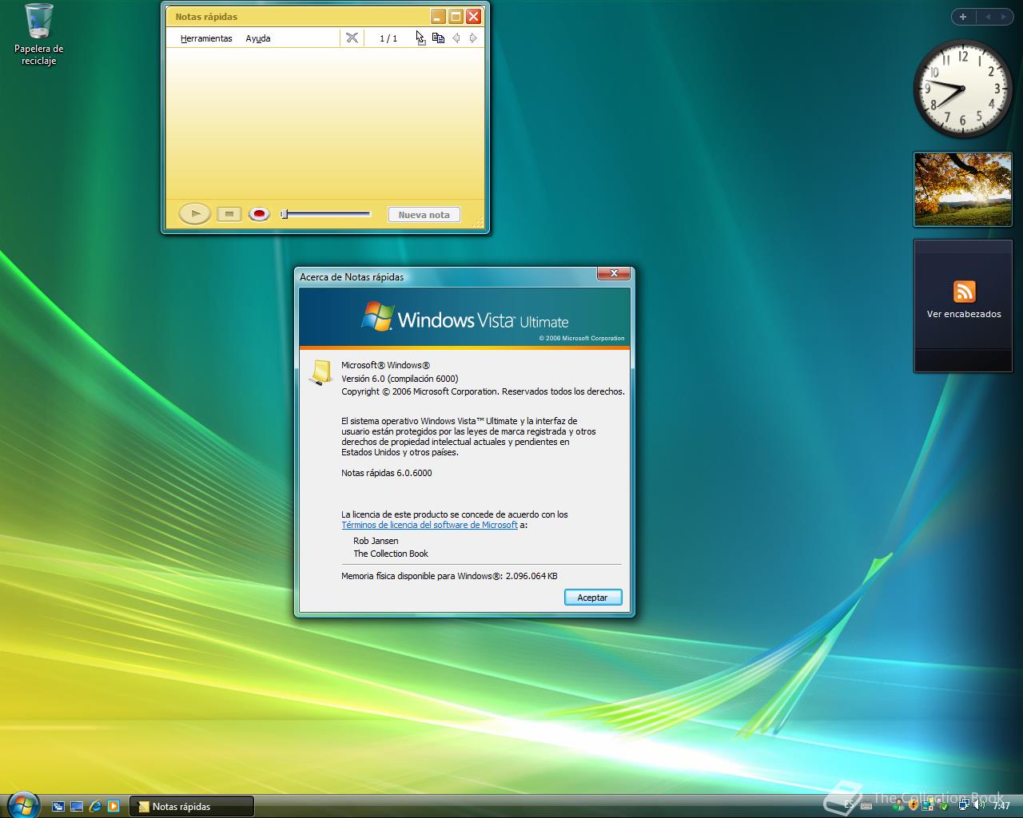Viewport: 1023px width, 818px height.
Task: Click the sidebar next page arrow
Action: click(x=1004, y=17)
